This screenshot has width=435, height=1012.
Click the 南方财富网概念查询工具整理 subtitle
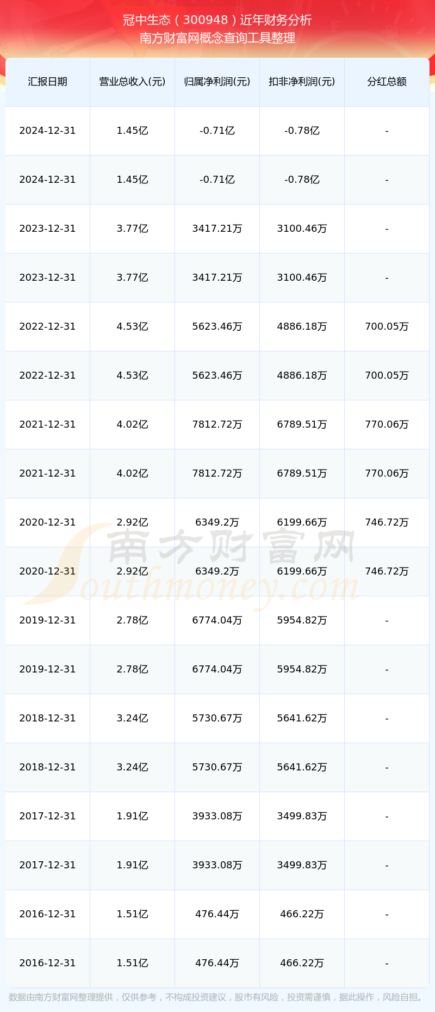click(217, 38)
